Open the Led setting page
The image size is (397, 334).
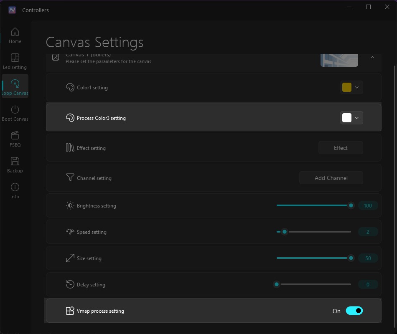coord(15,61)
